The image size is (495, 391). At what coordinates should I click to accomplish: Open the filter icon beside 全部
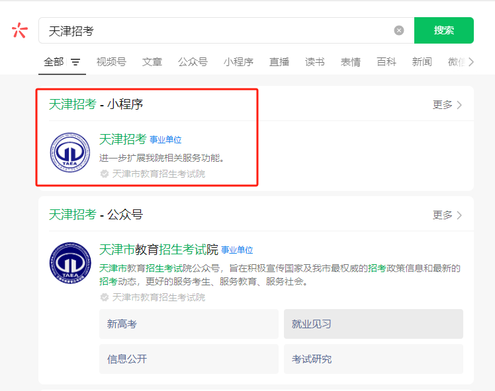point(75,62)
